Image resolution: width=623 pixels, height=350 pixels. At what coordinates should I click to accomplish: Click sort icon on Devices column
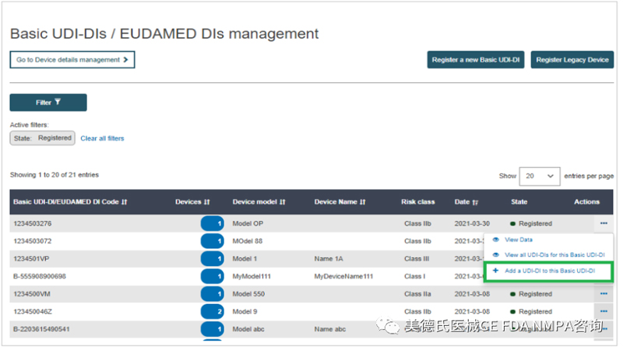coord(207,202)
